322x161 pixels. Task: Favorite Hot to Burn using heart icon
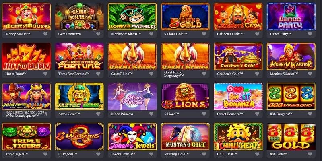45,74
